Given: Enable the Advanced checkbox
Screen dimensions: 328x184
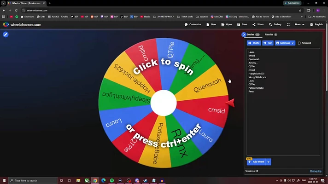Looking at the screenshot, I should click(x=299, y=43).
